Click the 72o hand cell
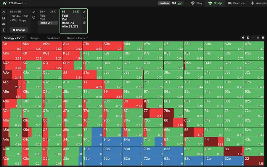Viewport: 267px width, 167px height. [153, 161]
